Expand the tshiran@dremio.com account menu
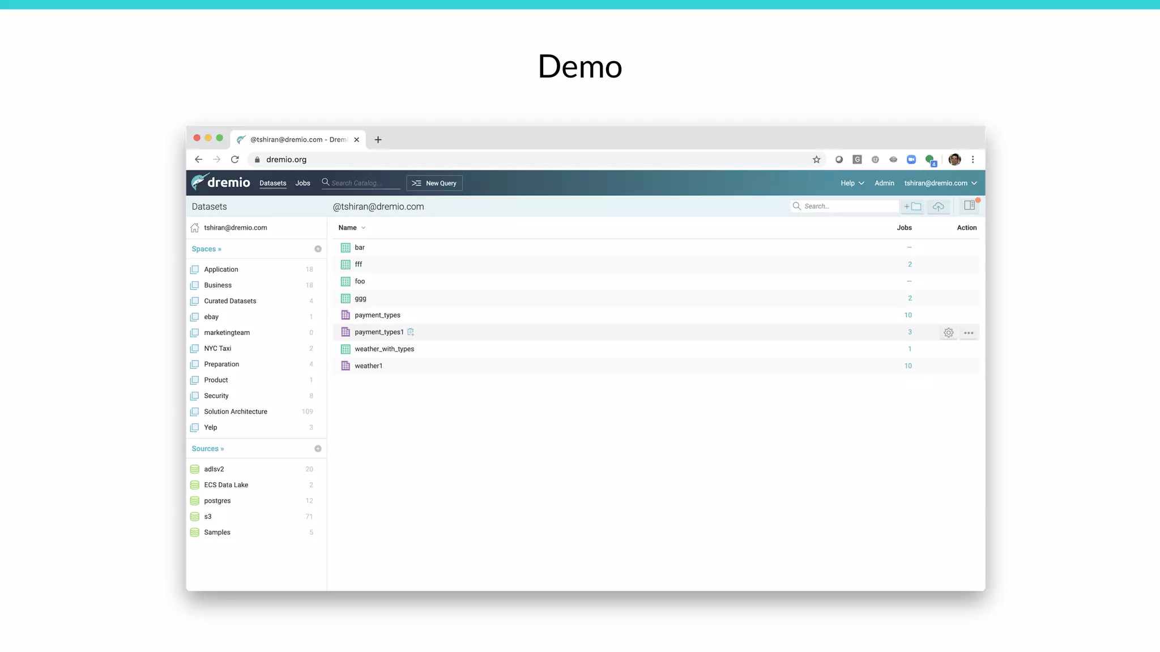The width and height of the screenshot is (1160, 652). pos(940,183)
